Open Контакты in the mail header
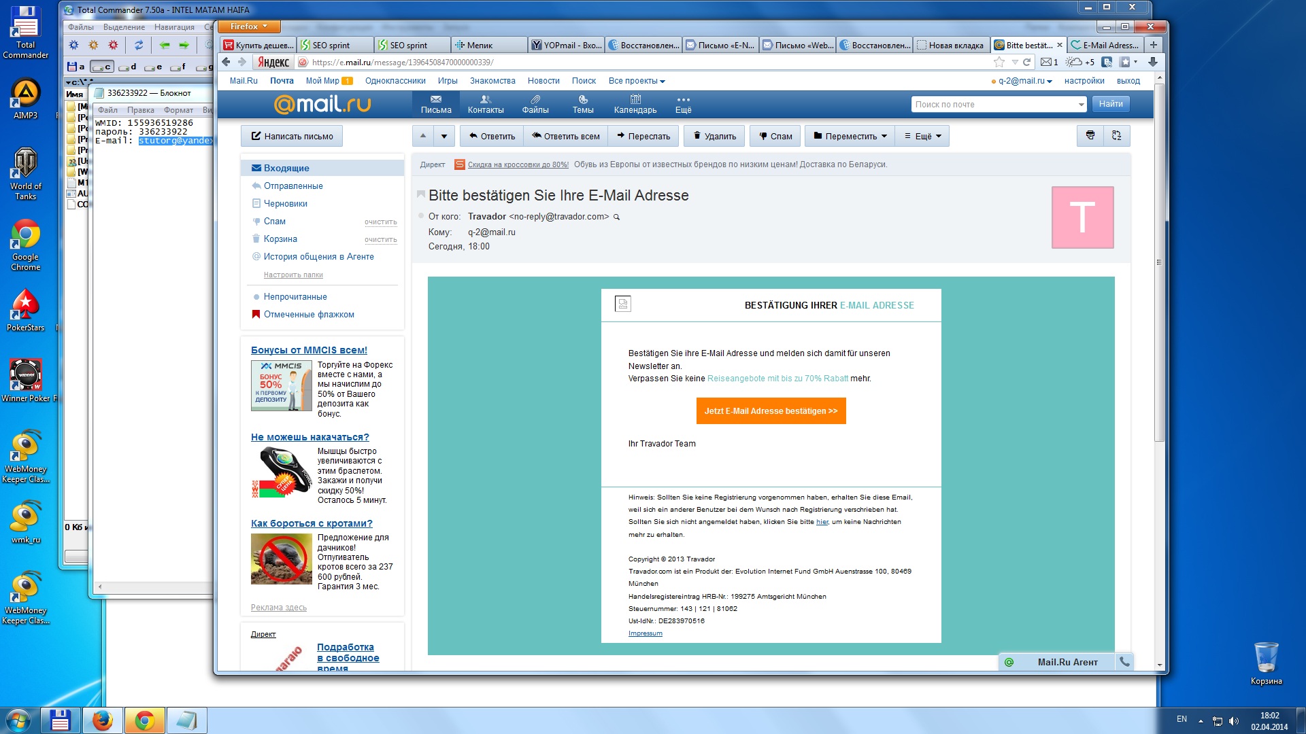This screenshot has width=1306, height=734. click(x=485, y=104)
